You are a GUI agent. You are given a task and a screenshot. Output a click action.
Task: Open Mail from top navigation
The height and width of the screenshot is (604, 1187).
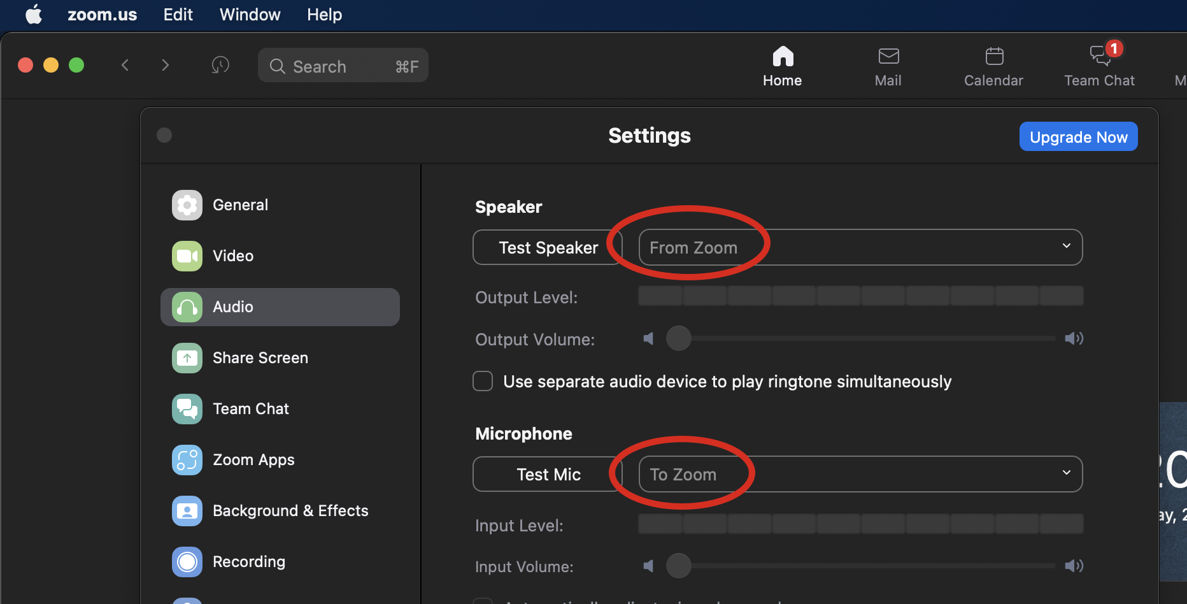(888, 66)
